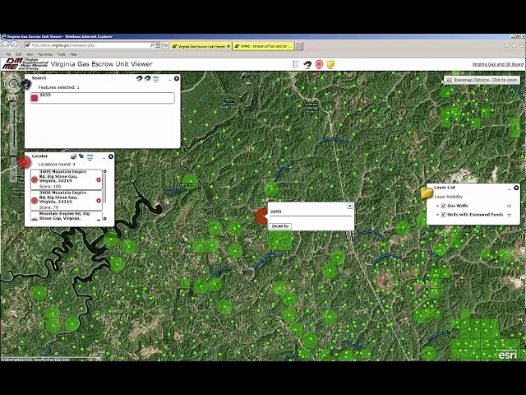Open the Favorites menu in Internet Explorer

[x=44, y=54]
